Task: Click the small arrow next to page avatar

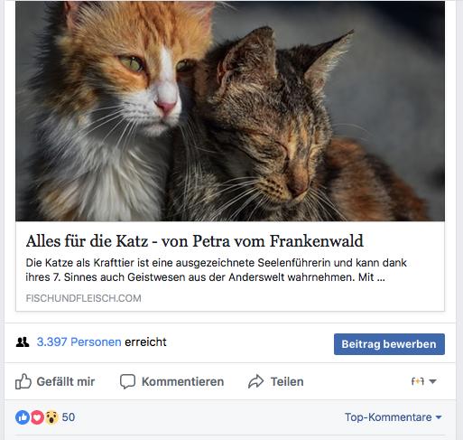Action: click(432, 381)
